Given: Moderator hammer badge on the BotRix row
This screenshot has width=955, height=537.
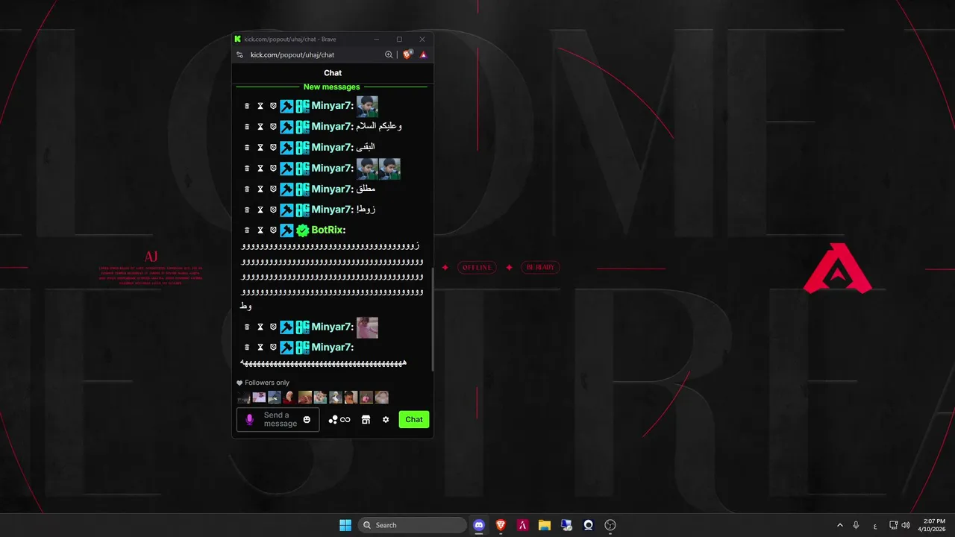Looking at the screenshot, I should pyautogui.click(x=286, y=230).
